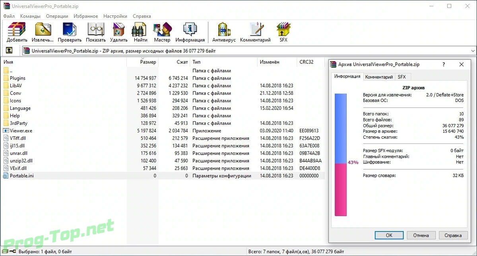
Task: Click the CRC value EE089613
Action: click(x=309, y=130)
